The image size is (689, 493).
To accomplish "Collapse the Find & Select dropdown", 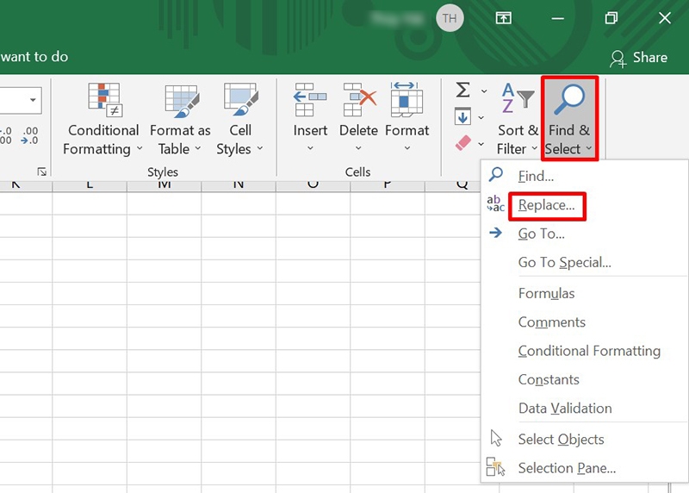I will [x=568, y=119].
